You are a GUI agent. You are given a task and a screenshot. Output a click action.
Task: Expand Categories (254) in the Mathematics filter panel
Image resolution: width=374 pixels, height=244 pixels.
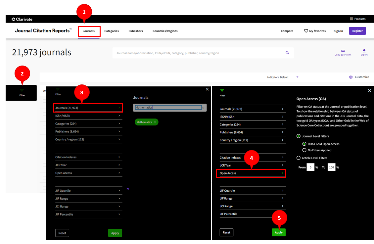click(x=89, y=123)
